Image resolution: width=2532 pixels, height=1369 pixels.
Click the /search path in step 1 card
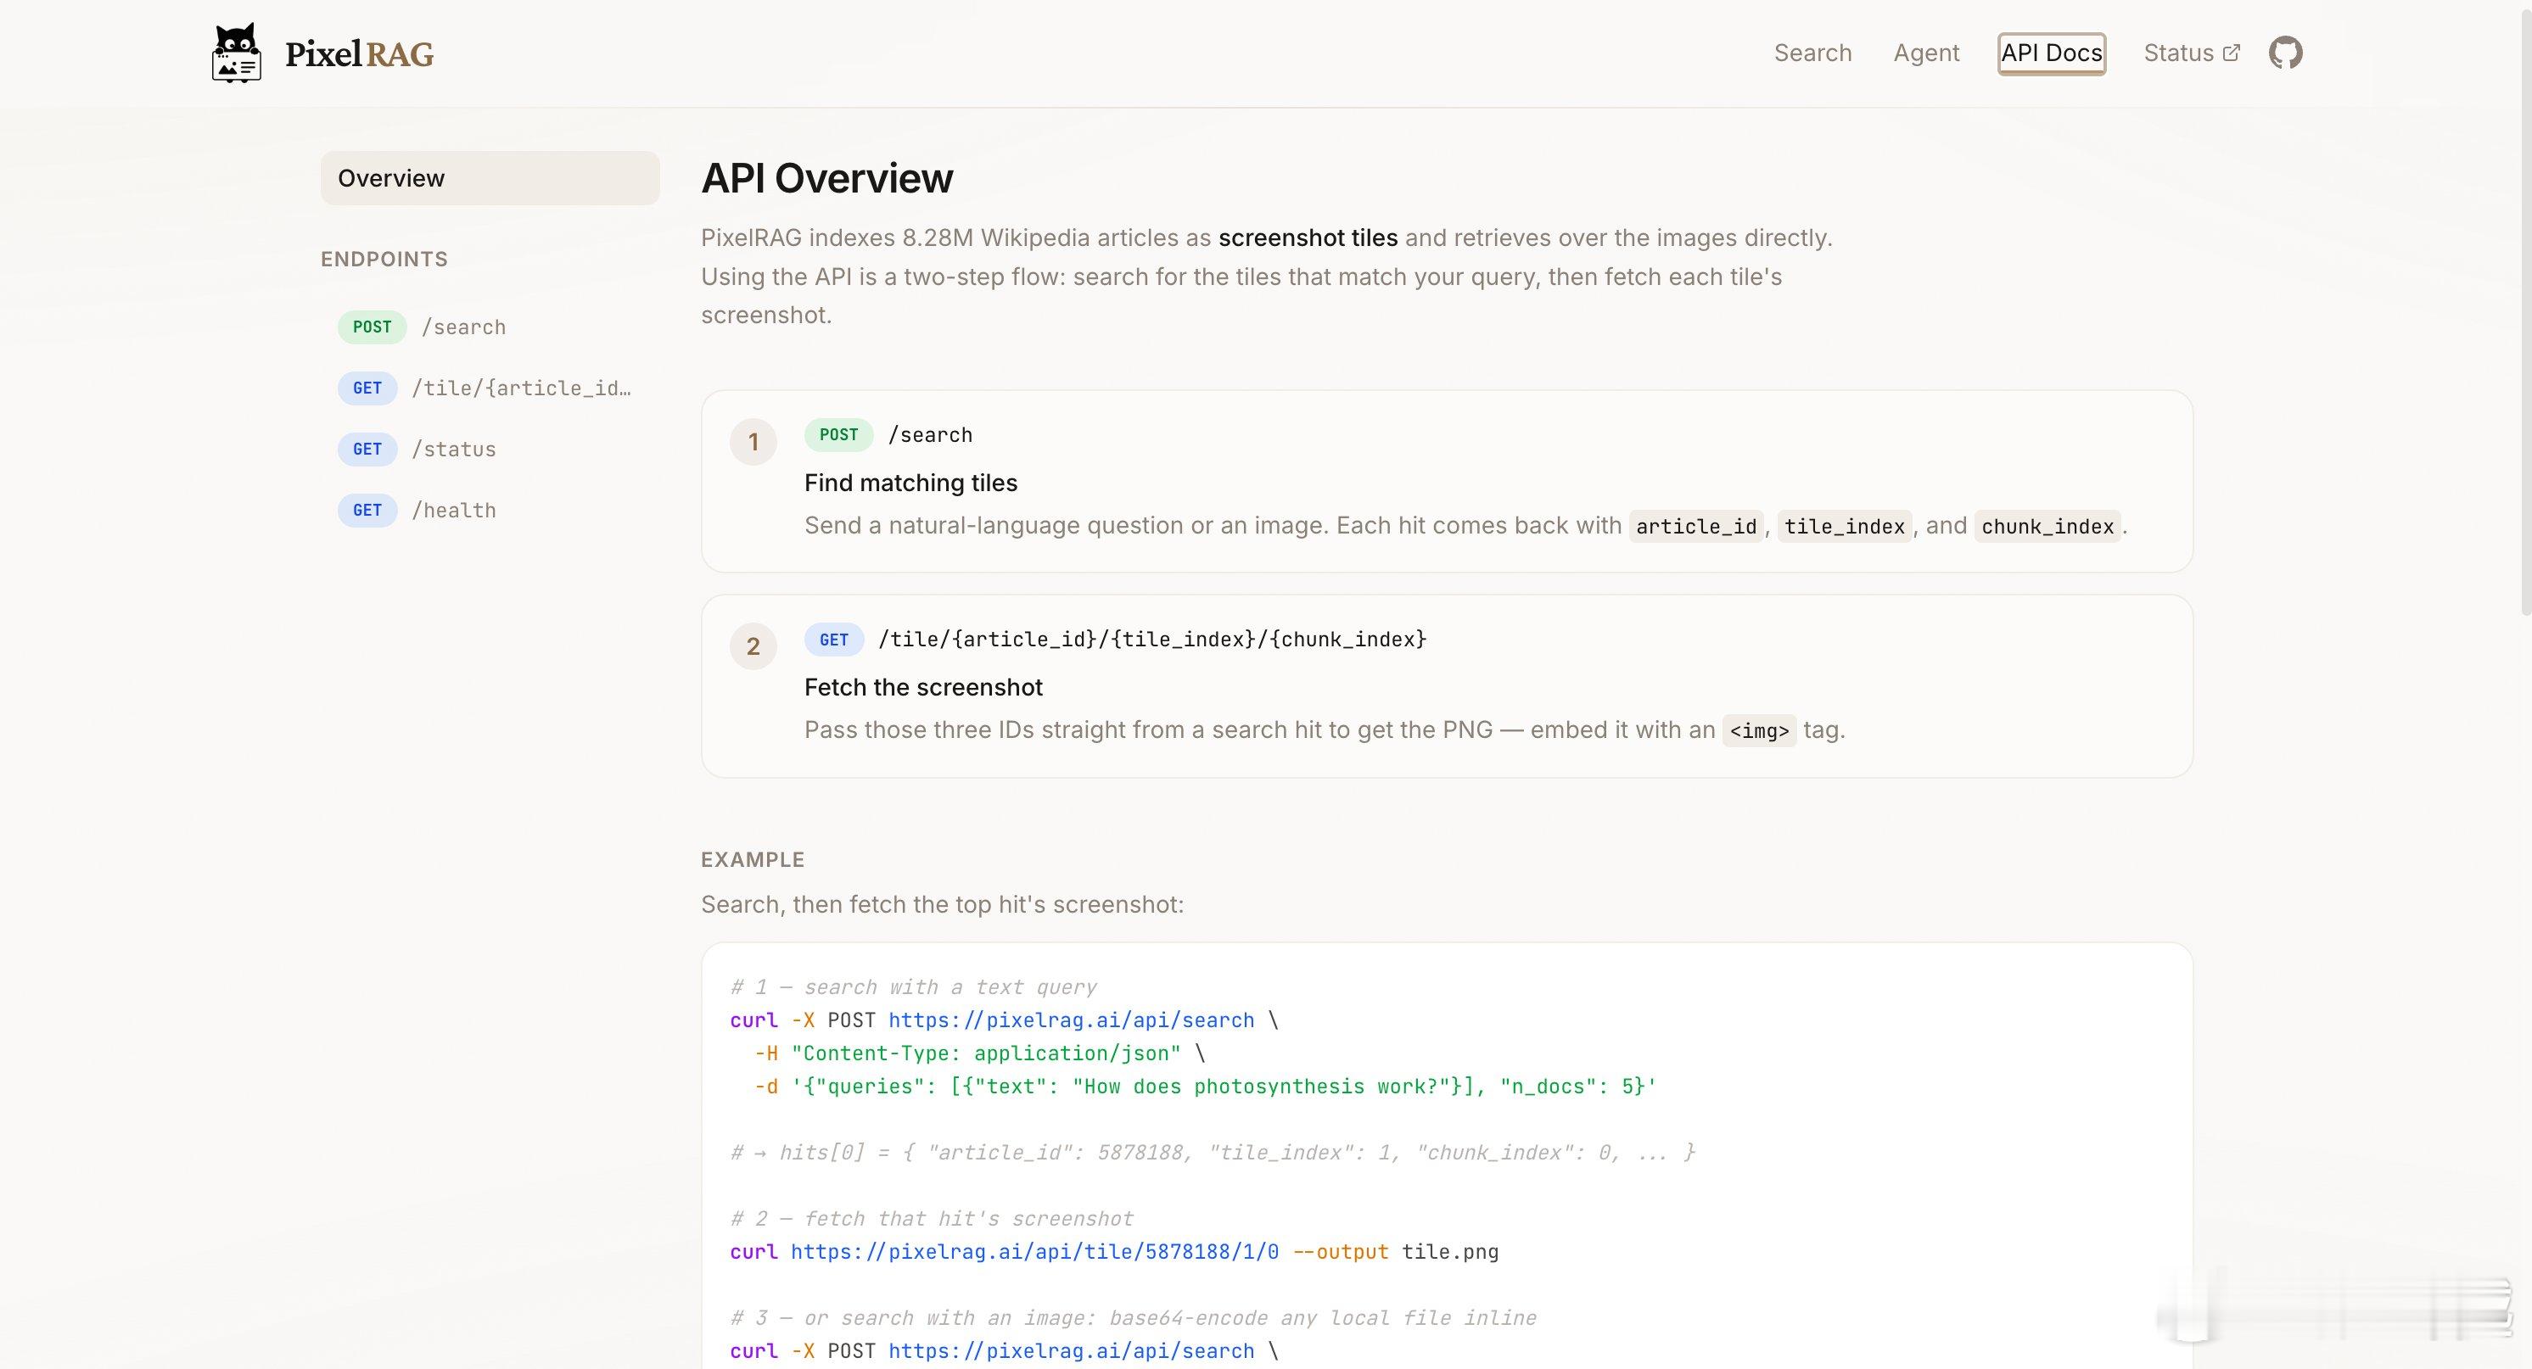pos(930,435)
